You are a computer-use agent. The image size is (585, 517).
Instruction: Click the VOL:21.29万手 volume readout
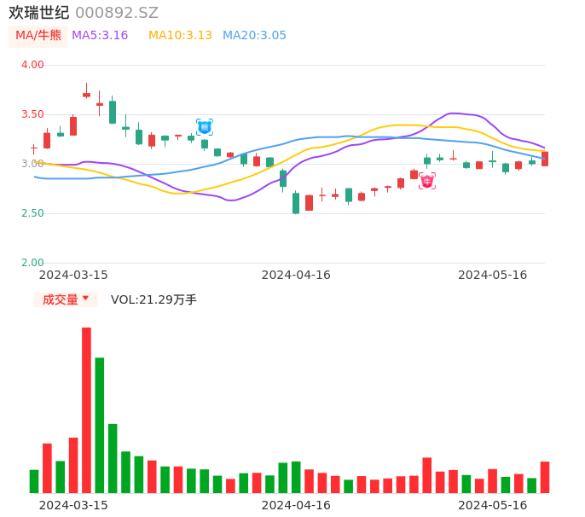pos(153,299)
